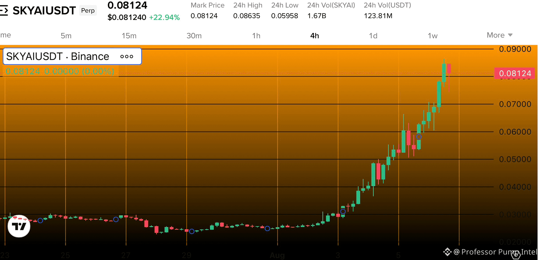
Task: Change the chart to the 1d interval
Action: pyautogui.click(x=373, y=36)
